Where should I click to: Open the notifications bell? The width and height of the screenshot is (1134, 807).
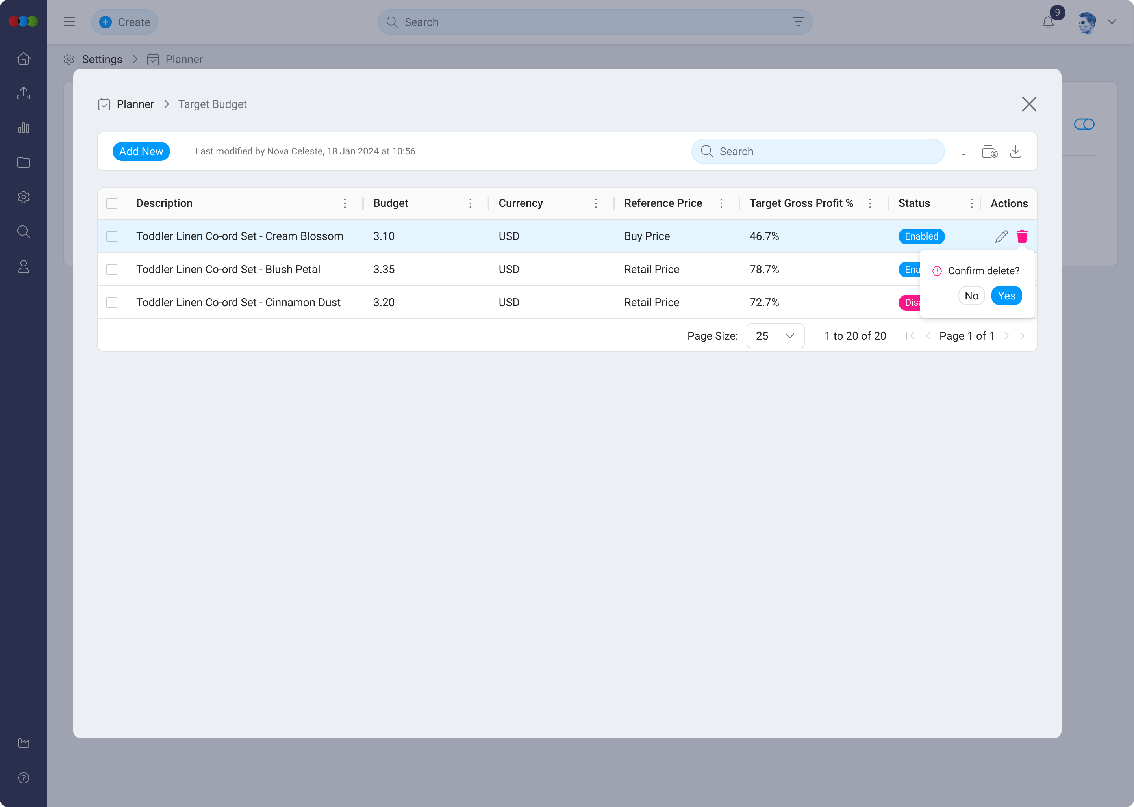coord(1048,22)
